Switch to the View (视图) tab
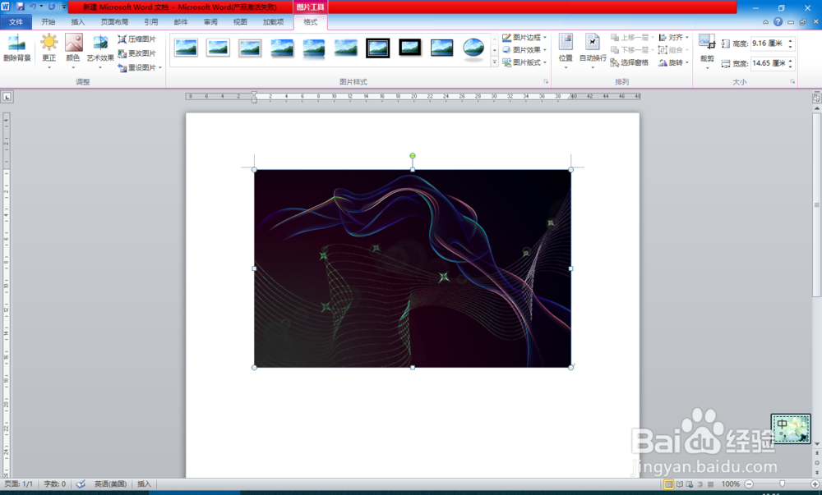The image size is (822, 495). [240, 22]
